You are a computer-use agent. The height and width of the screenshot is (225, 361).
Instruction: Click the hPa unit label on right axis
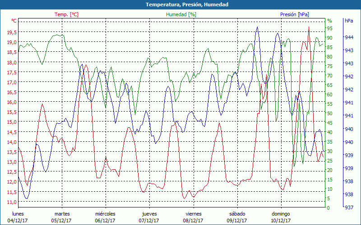pyautogui.click(x=349, y=21)
